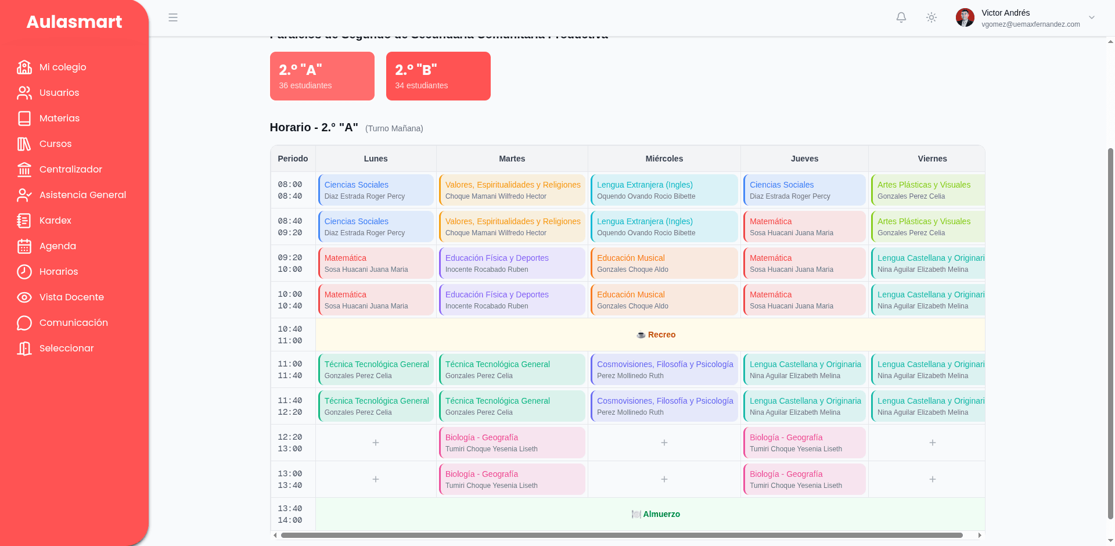The width and height of the screenshot is (1115, 546).
Task: Open the Agenda calendar icon
Action: [x=24, y=246]
